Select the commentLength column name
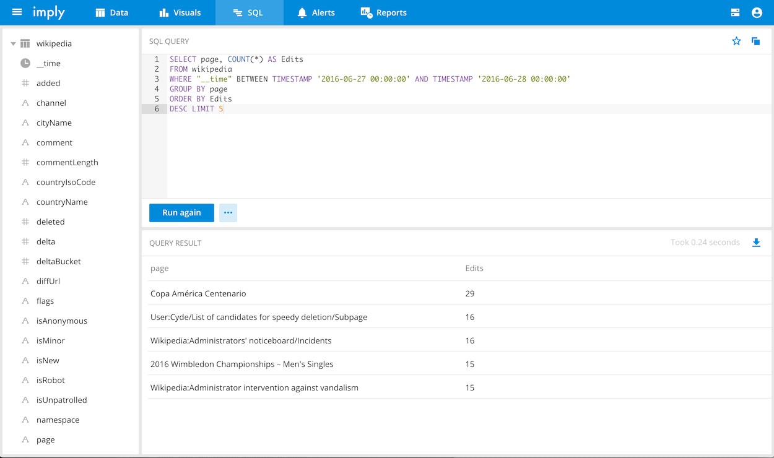 (x=67, y=163)
